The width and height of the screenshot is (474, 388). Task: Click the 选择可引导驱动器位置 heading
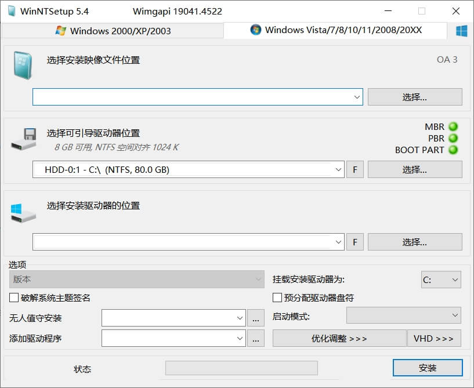93,133
